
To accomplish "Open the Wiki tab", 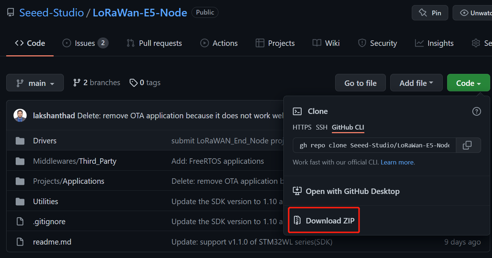I will [x=326, y=43].
